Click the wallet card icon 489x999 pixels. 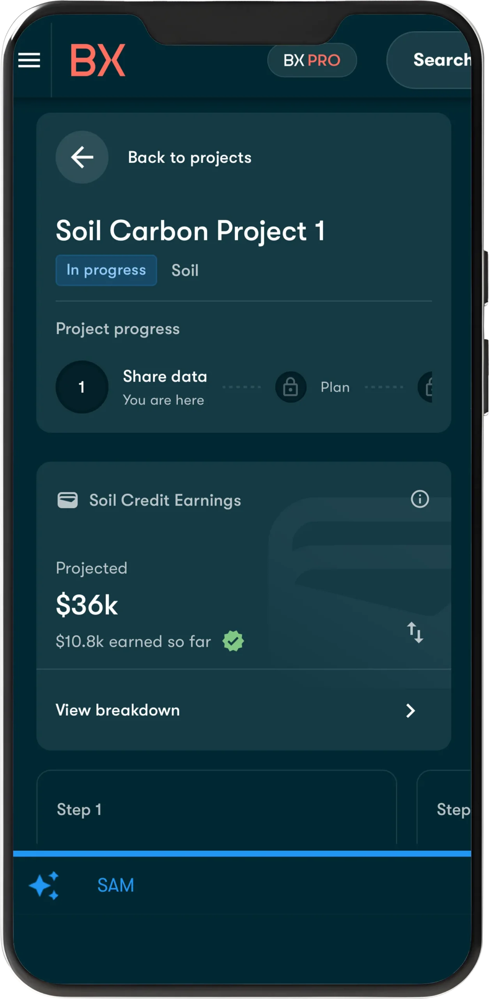point(67,500)
